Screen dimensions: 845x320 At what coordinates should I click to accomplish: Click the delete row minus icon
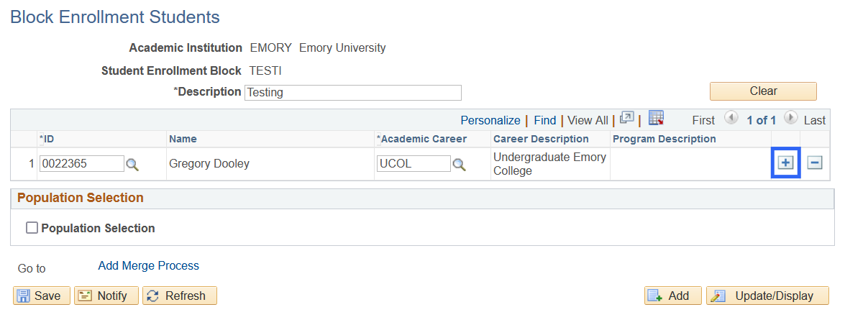814,163
